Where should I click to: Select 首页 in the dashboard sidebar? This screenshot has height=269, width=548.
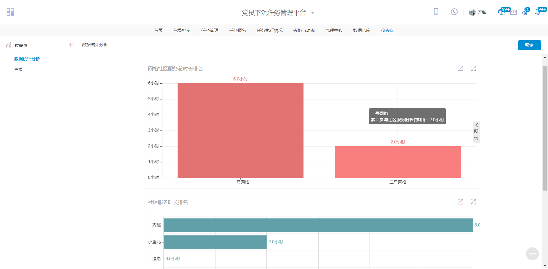point(19,69)
